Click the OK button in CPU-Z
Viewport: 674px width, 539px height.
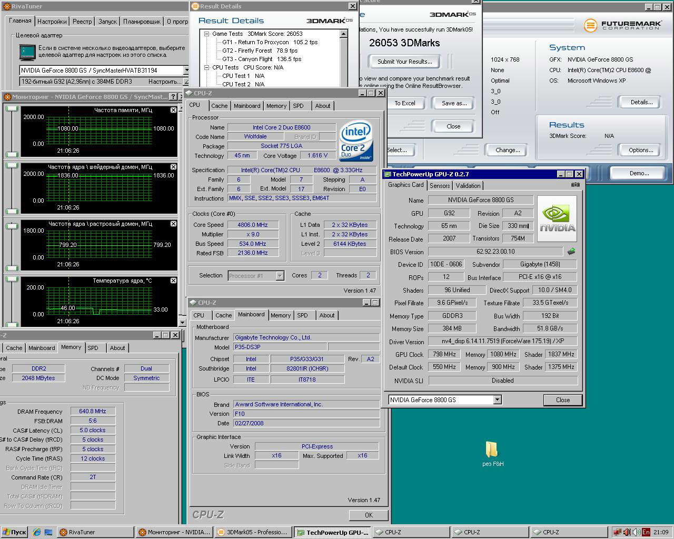369,515
